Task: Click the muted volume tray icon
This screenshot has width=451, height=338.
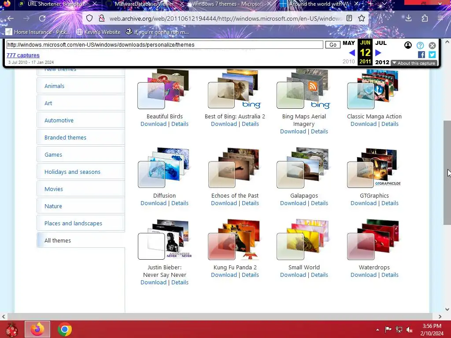Action: pyautogui.click(x=409, y=329)
